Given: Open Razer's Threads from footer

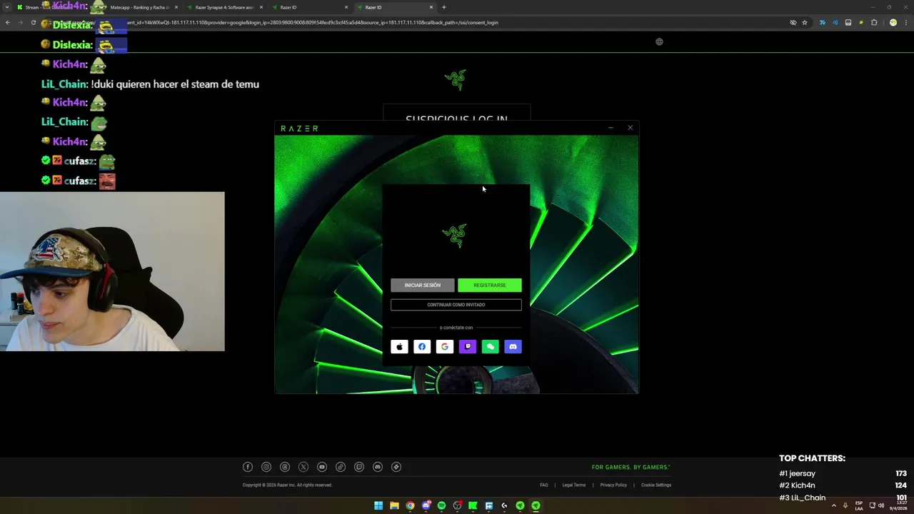Looking at the screenshot, I should point(285,467).
